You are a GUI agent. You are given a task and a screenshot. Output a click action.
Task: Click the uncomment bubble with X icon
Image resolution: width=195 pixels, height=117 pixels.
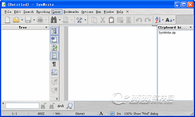[54, 90]
